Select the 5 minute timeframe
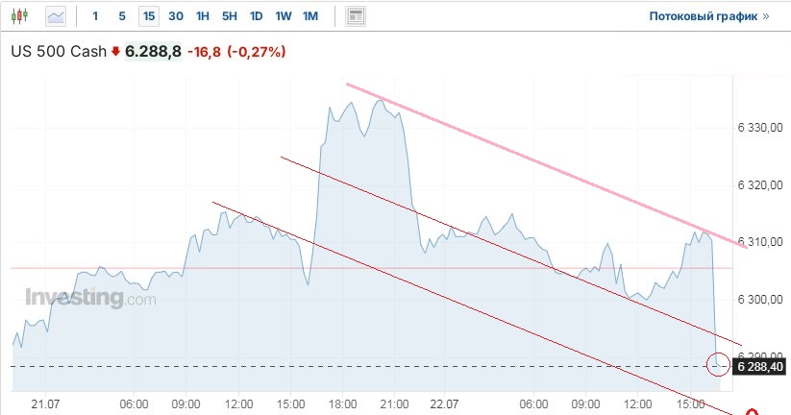Image resolution: width=791 pixels, height=415 pixels. click(x=121, y=16)
